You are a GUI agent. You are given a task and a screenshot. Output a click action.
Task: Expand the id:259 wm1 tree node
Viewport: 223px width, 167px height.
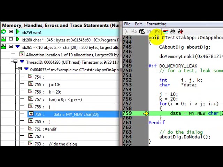(x=11, y=32)
